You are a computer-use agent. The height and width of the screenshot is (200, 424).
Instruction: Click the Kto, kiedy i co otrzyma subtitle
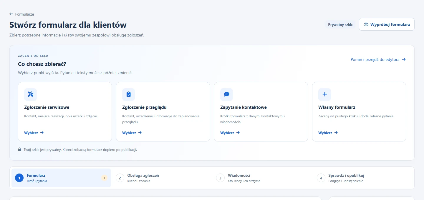(244, 181)
